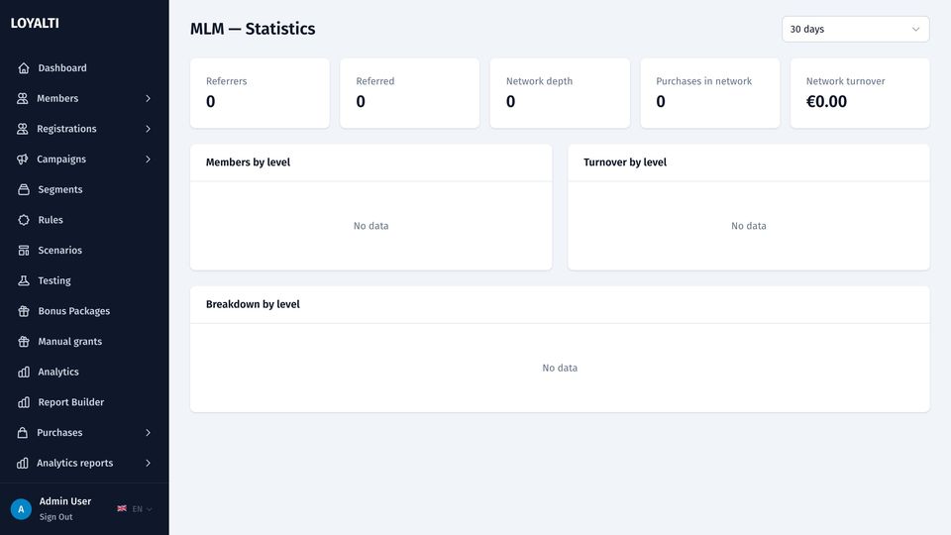Click the Referred stat card
The image size is (951, 535).
tap(409, 93)
